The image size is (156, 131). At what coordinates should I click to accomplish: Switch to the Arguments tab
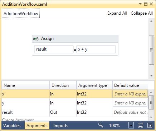37,126
